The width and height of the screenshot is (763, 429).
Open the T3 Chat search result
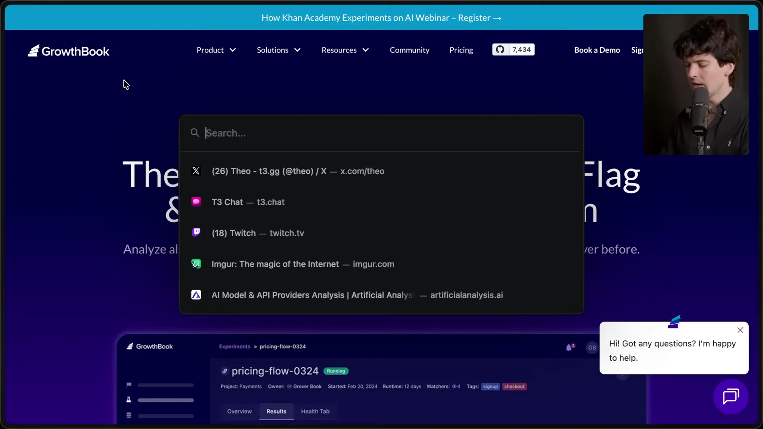point(248,202)
